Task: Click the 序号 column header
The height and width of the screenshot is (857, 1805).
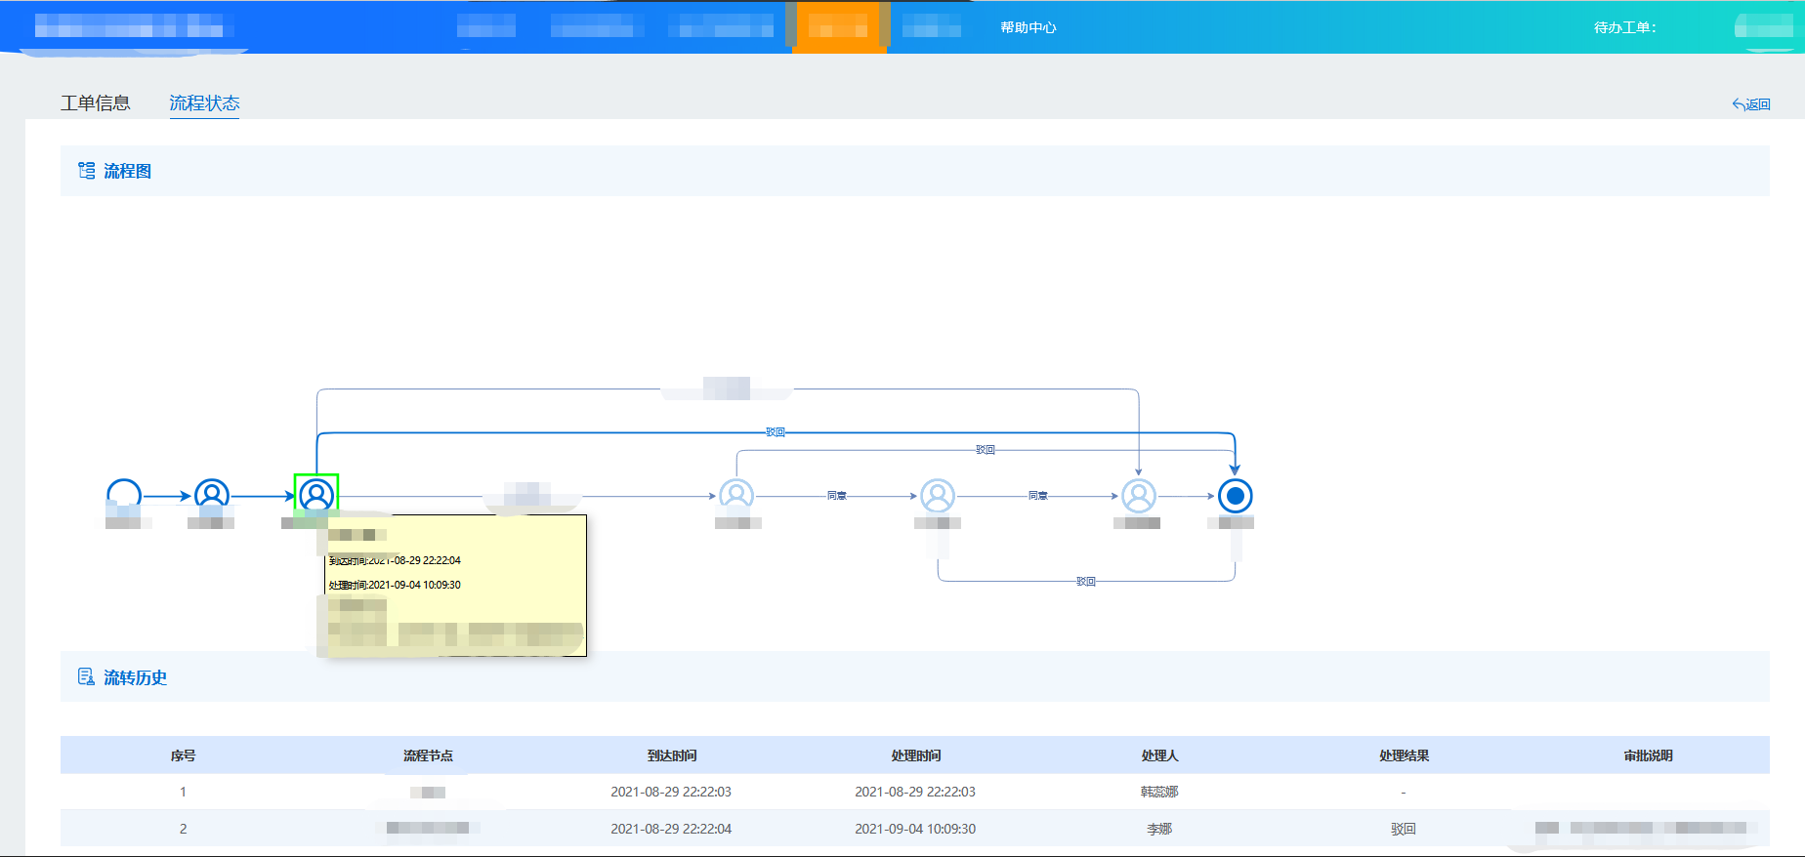Action: click(183, 755)
